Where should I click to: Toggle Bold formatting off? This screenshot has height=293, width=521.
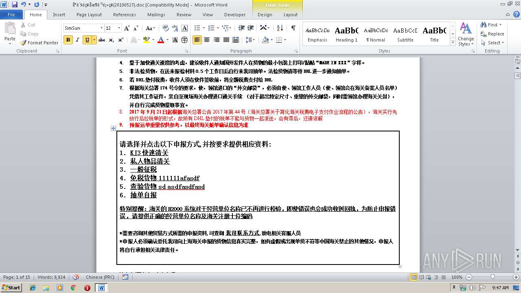click(x=68, y=40)
